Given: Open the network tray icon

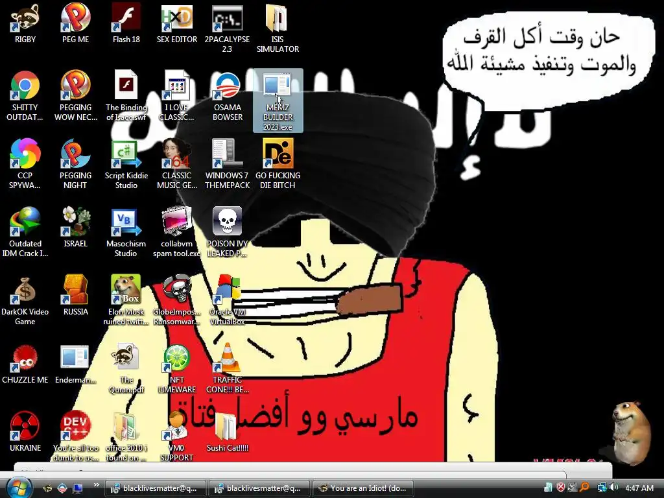Looking at the screenshot, I should coord(602,488).
